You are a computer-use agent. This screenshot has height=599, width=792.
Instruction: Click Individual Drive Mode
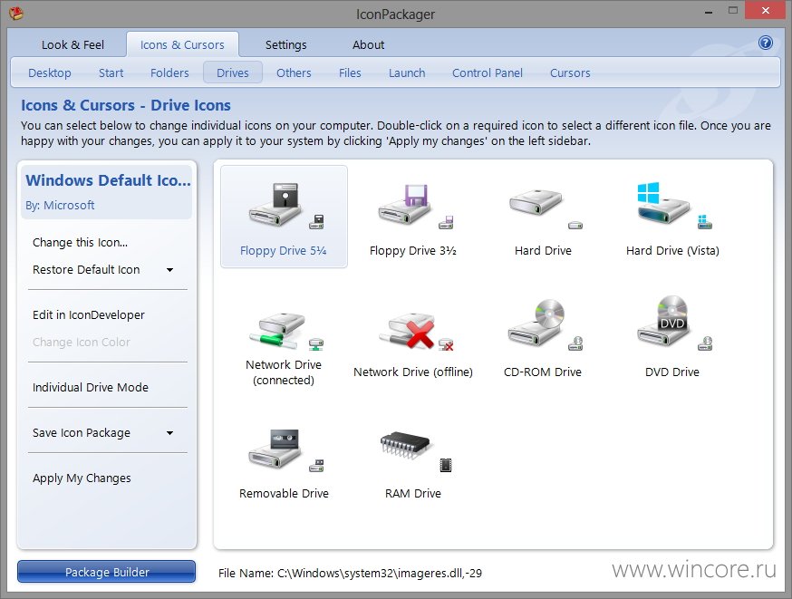click(91, 387)
